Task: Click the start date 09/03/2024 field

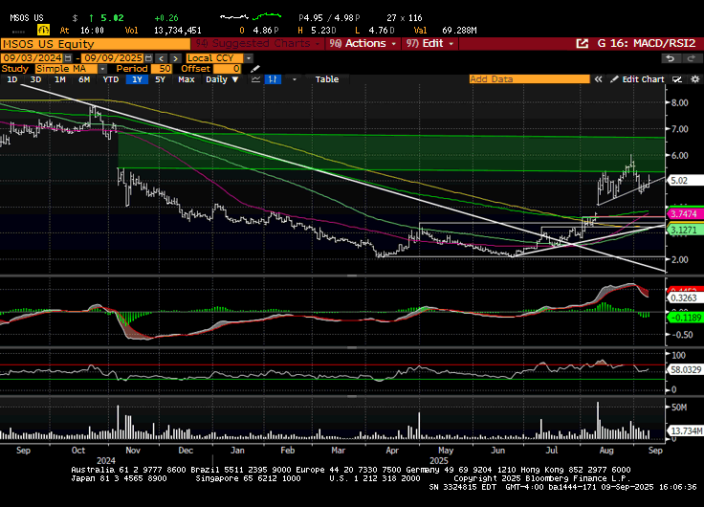Action: point(33,58)
